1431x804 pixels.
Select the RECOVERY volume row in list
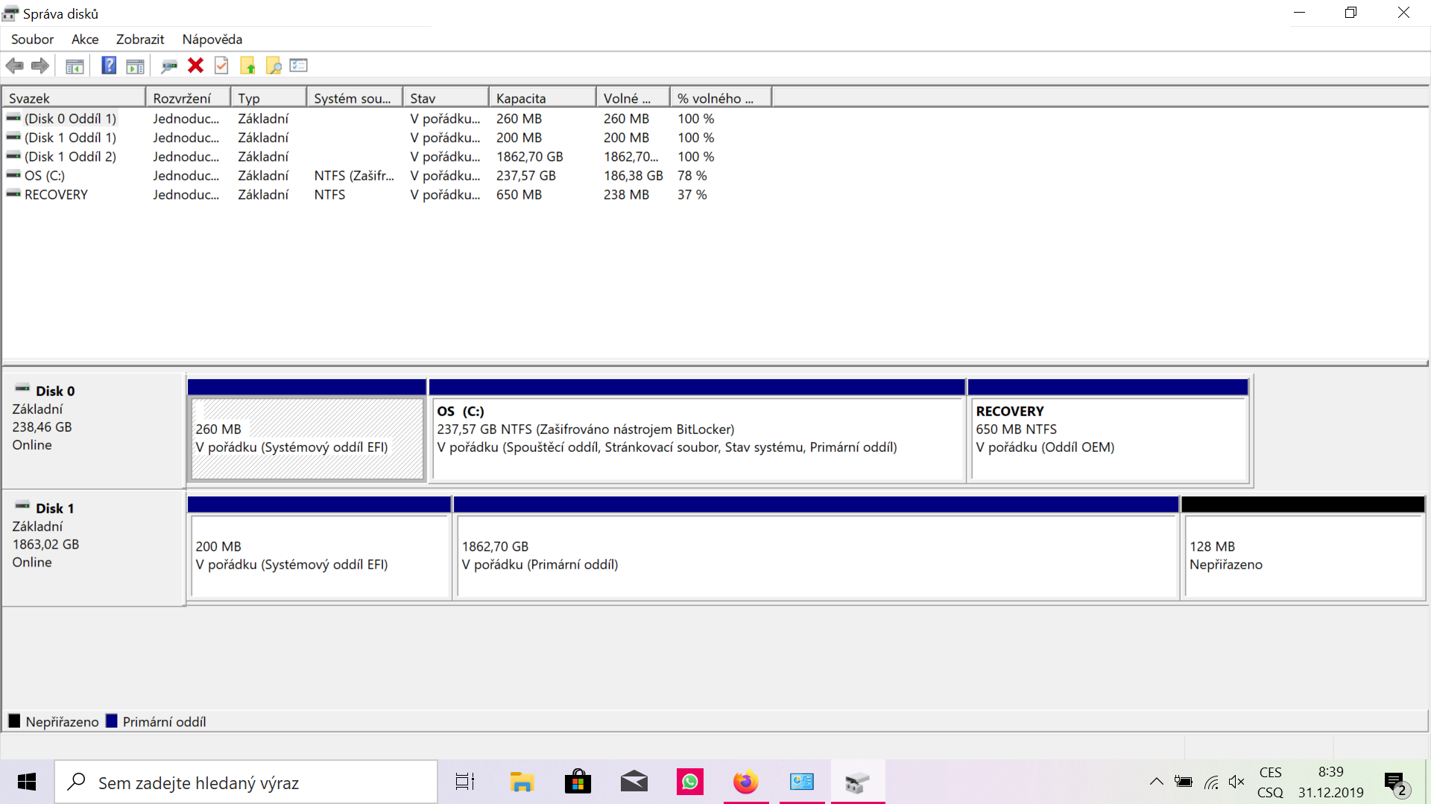pos(56,194)
